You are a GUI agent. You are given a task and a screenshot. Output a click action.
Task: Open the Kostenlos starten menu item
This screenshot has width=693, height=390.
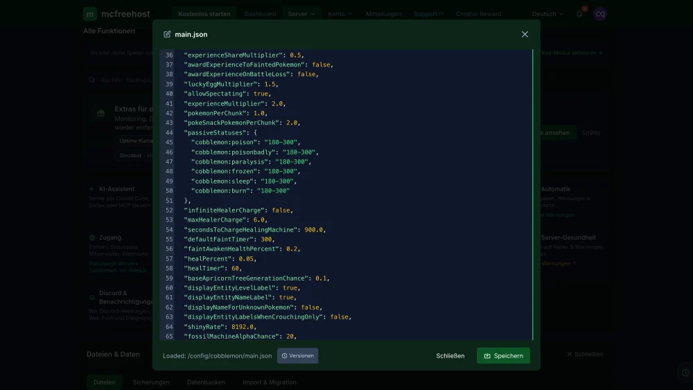point(204,14)
